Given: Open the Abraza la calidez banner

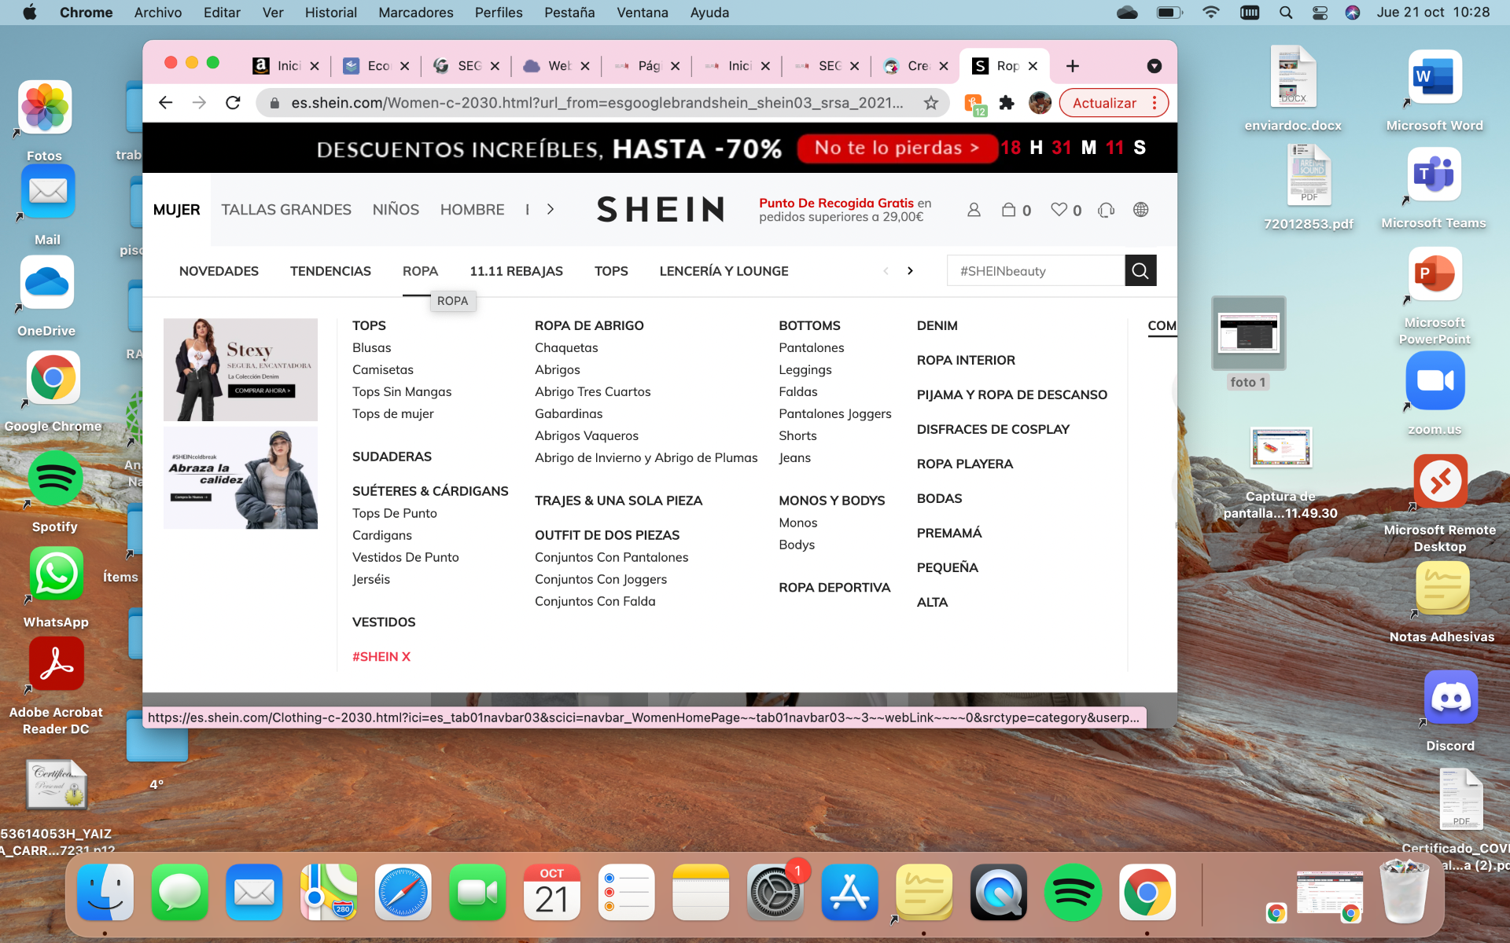Looking at the screenshot, I should coord(241,478).
